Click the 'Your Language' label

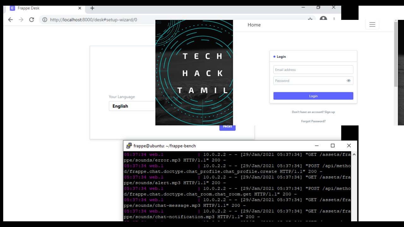122,97
